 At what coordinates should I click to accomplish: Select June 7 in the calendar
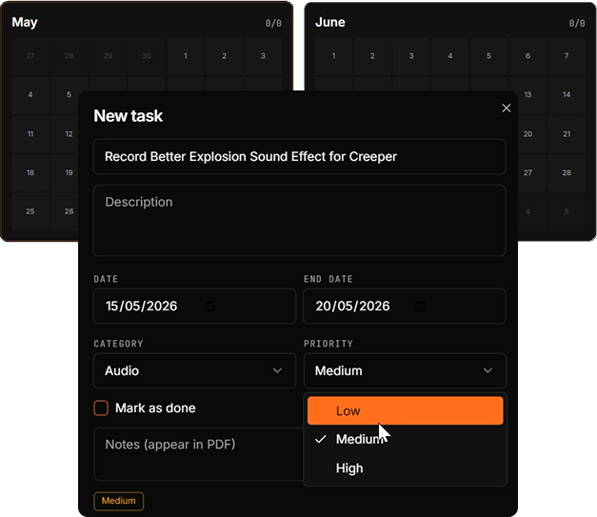(567, 56)
